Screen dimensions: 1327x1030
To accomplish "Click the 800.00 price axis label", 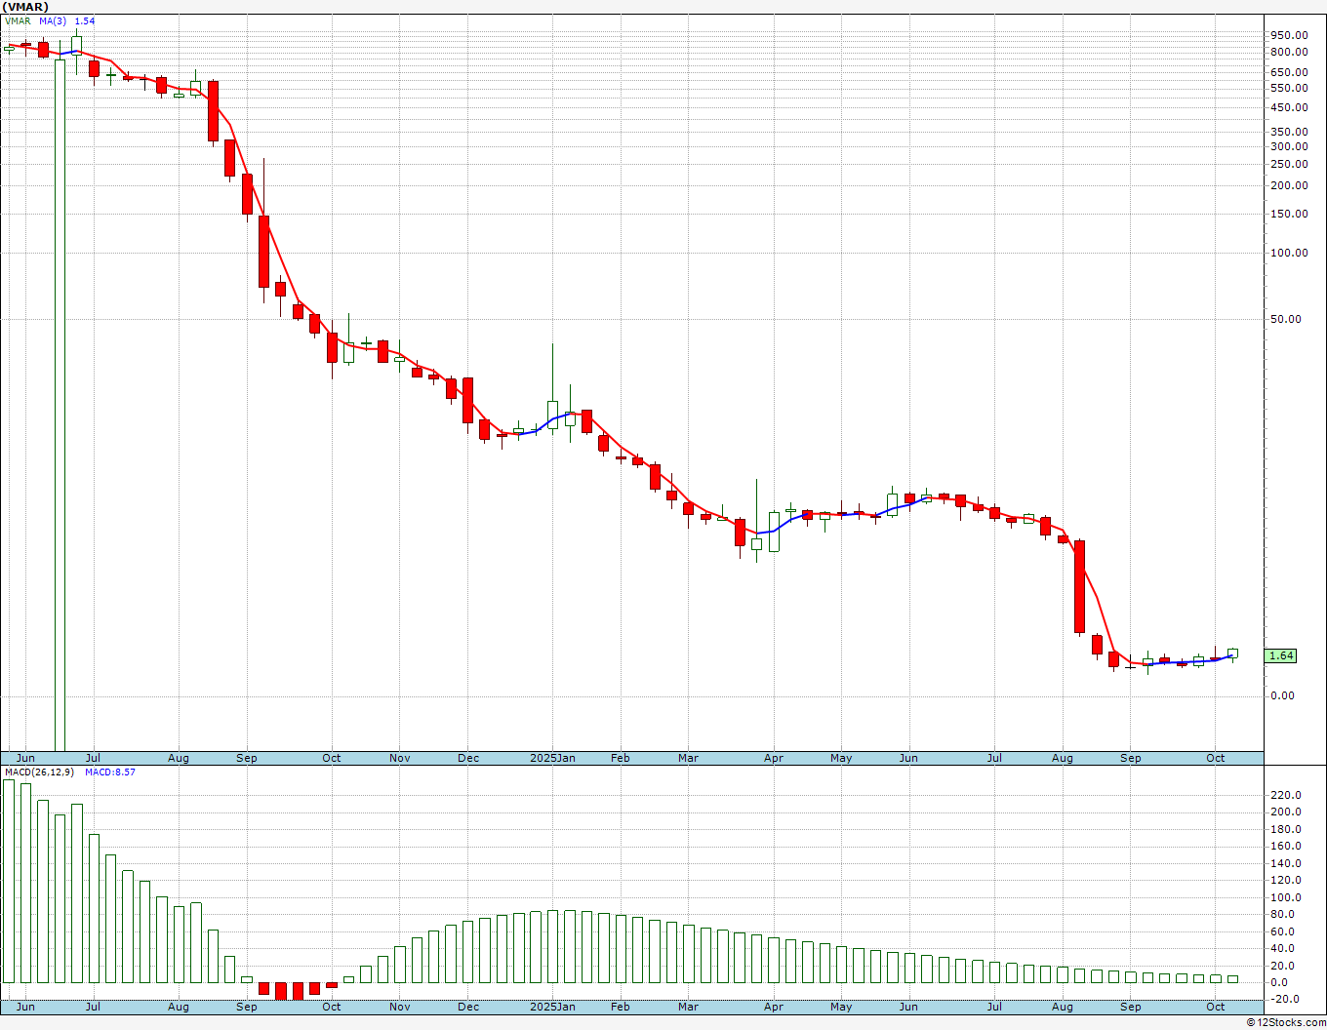I will (x=1288, y=52).
